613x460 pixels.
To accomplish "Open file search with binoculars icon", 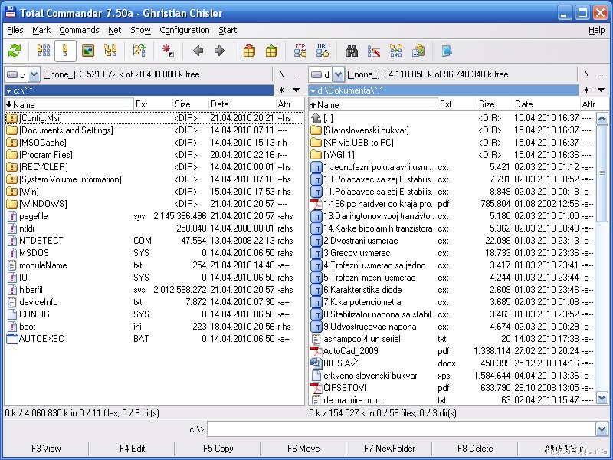I will tap(352, 51).
